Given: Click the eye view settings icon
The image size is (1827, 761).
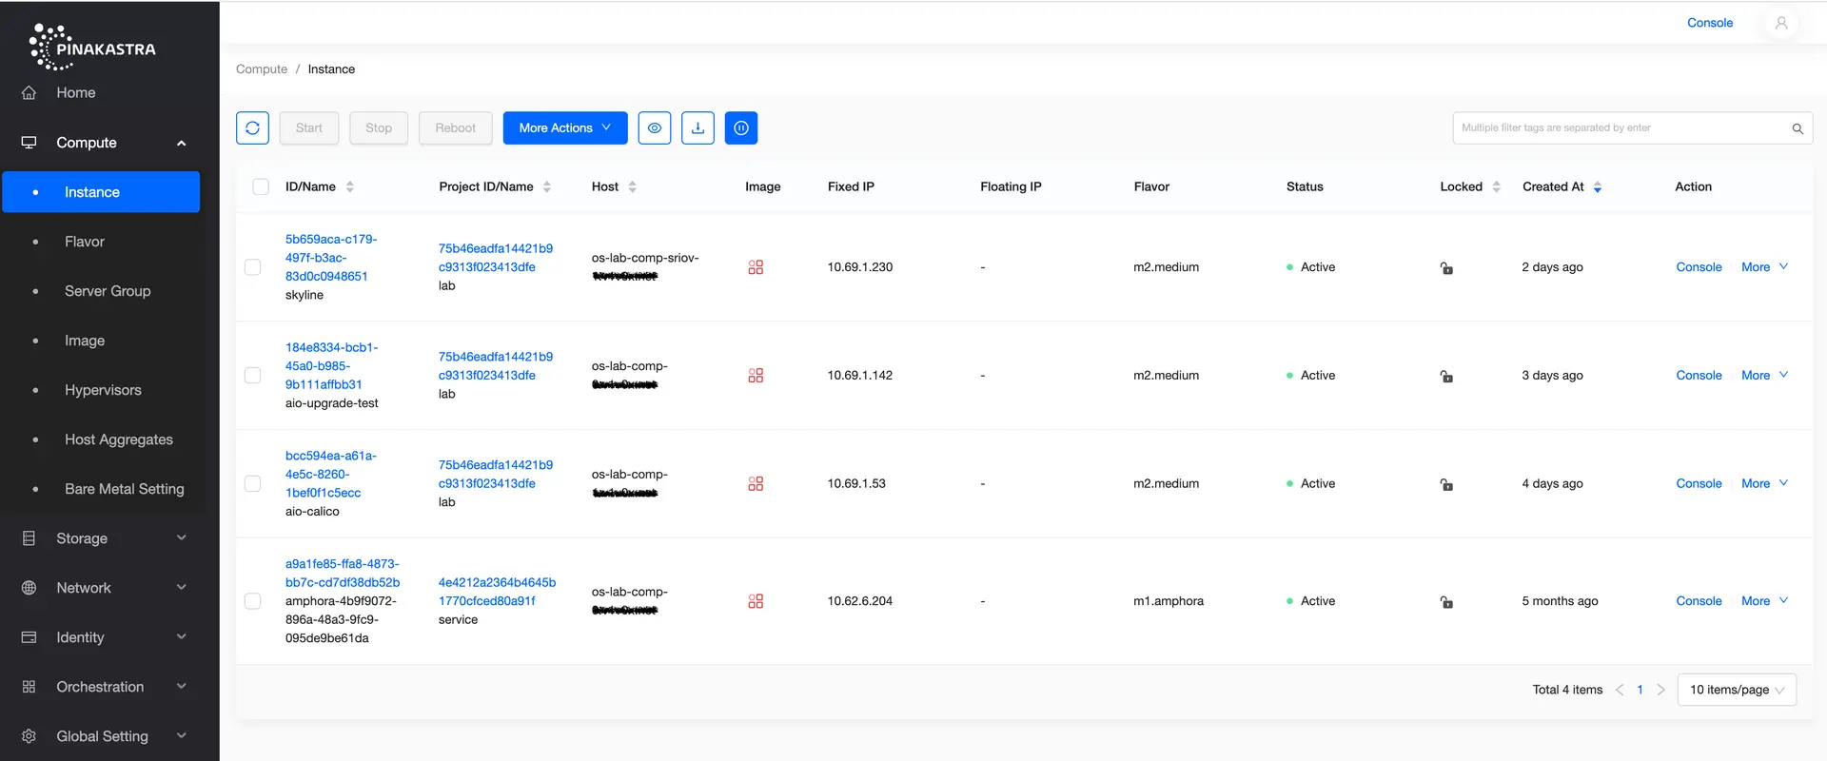Looking at the screenshot, I should (x=655, y=127).
